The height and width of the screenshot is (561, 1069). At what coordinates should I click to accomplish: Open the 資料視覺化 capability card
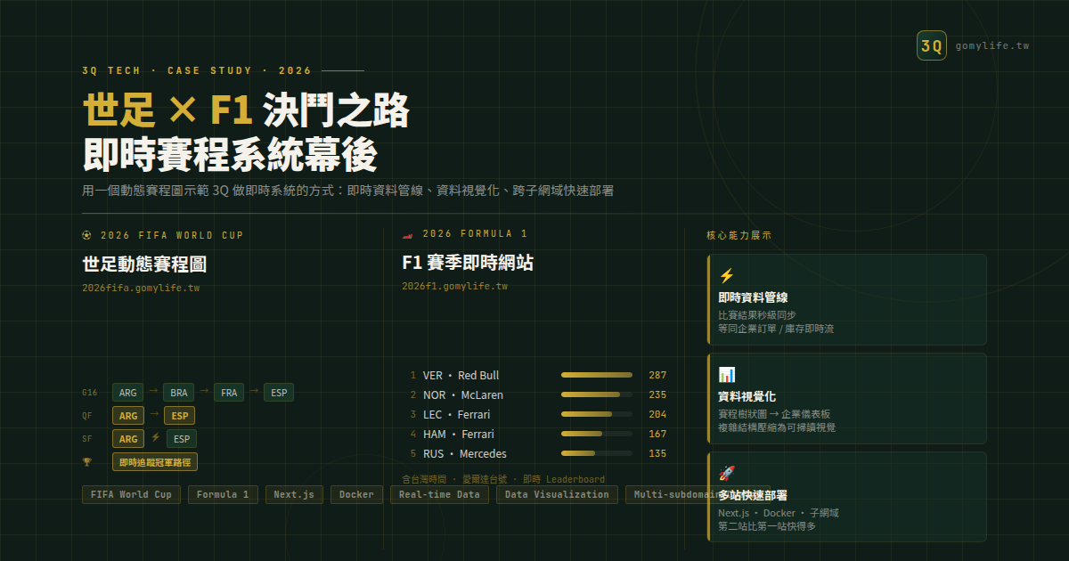click(847, 399)
